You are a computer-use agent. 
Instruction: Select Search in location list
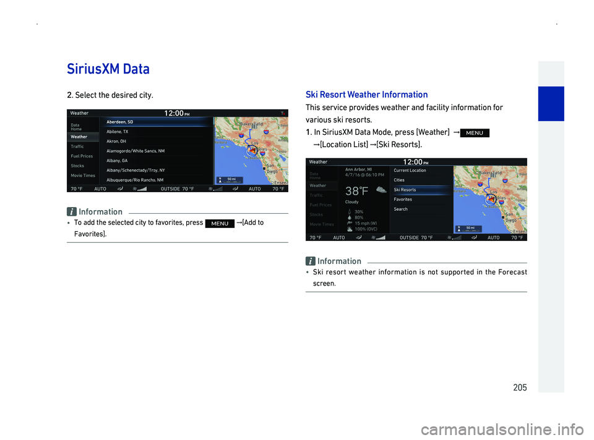pyautogui.click(x=421, y=209)
